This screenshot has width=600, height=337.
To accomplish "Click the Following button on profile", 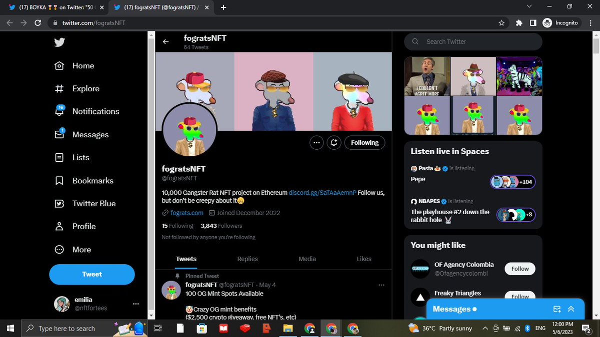I will click(364, 143).
